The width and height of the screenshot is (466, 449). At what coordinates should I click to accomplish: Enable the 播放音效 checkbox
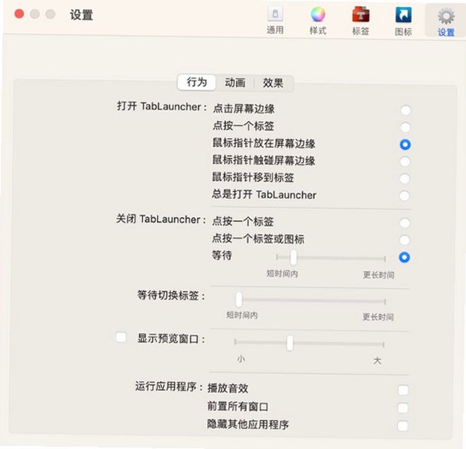pyautogui.click(x=404, y=390)
